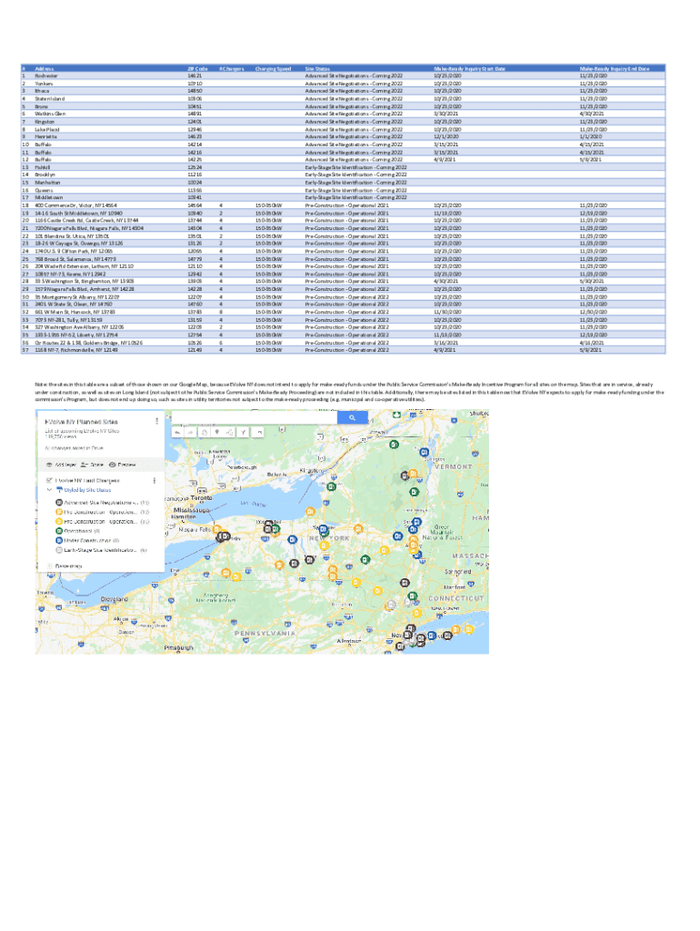Viewport: 700px width, 931px height.
Task: Open the map title three-dot menu
Action: pyautogui.click(x=157, y=421)
